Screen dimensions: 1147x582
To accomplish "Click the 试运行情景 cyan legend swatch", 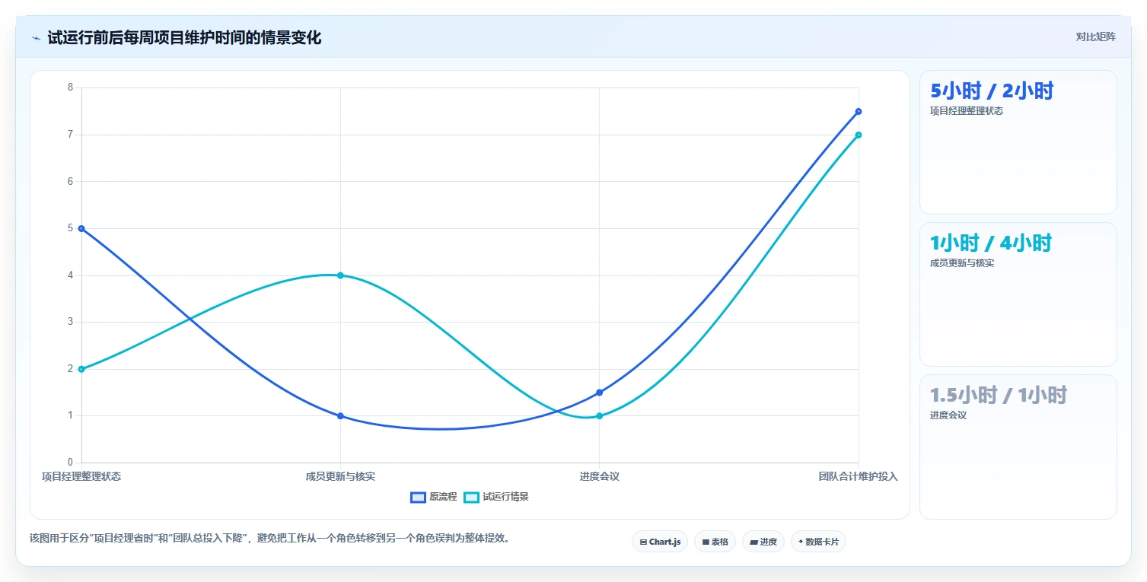I will click(x=471, y=497).
